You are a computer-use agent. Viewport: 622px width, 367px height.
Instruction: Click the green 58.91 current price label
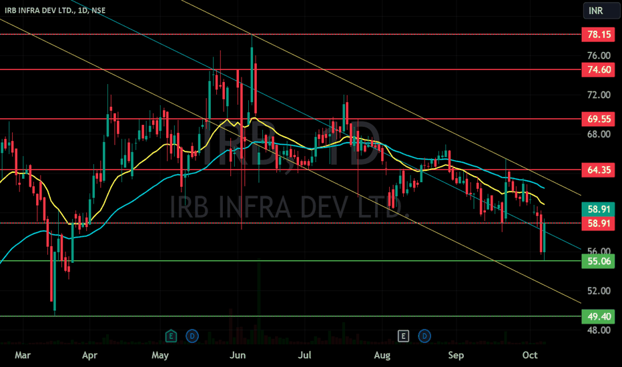coord(598,209)
